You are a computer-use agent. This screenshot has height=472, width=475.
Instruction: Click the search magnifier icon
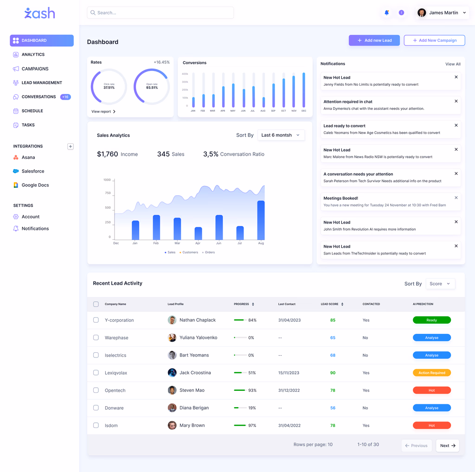click(x=93, y=13)
